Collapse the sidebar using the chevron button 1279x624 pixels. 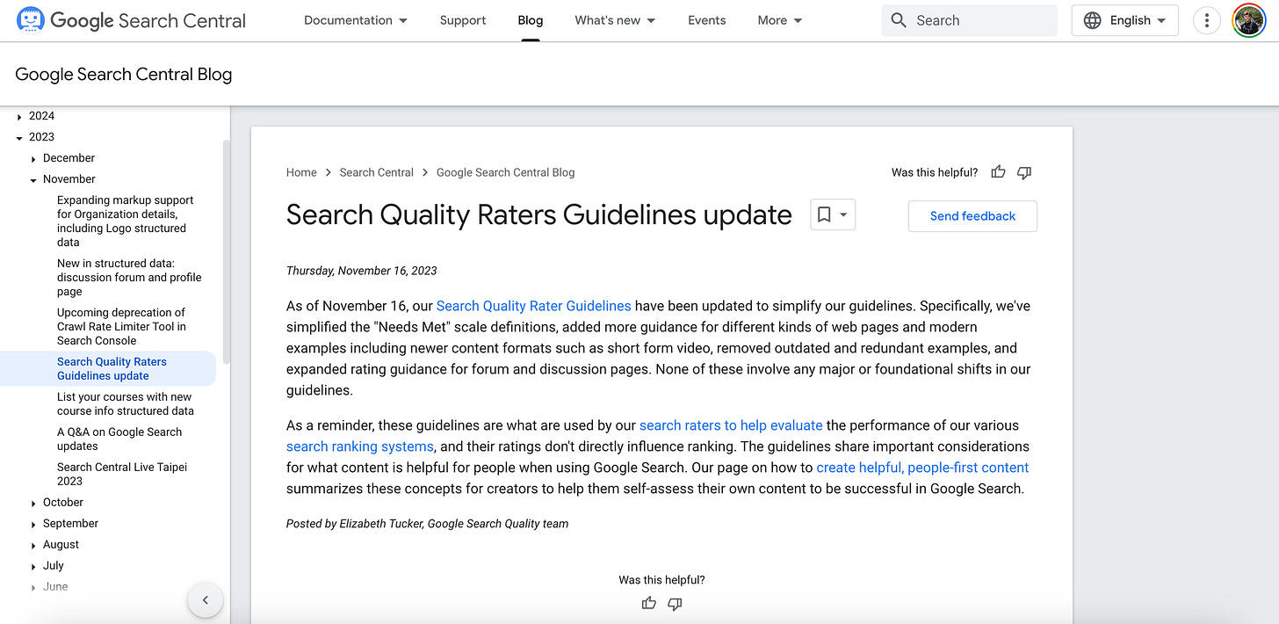pyautogui.click(x=205, y=599)
